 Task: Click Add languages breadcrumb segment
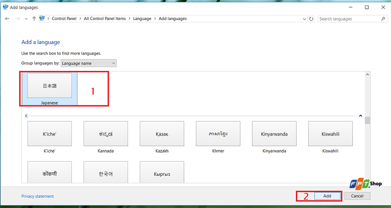tap(173, 19)
